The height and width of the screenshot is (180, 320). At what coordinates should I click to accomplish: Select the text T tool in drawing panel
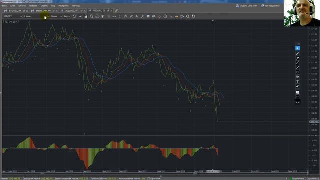298,82
